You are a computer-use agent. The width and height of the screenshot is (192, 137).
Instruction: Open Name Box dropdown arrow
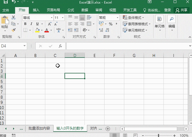tap(24, 46)
